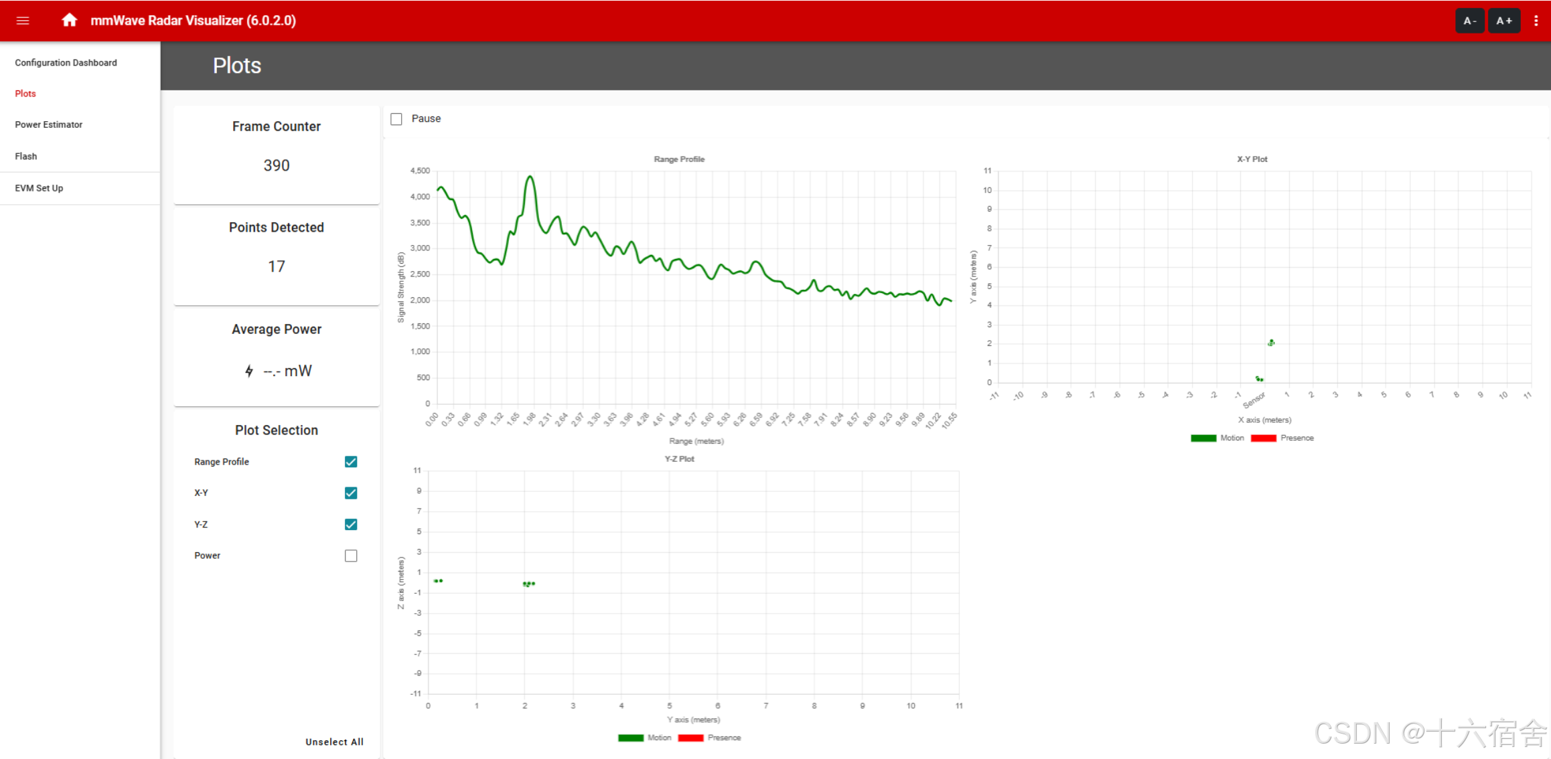Open the EVM Set Up page
This screenshot has width=1551, height=759.
pyautogui.click(x=39, y=188)
